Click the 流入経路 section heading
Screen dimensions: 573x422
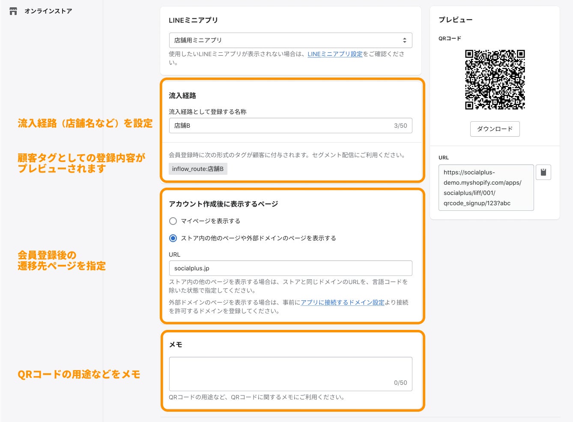click(182, 96)
